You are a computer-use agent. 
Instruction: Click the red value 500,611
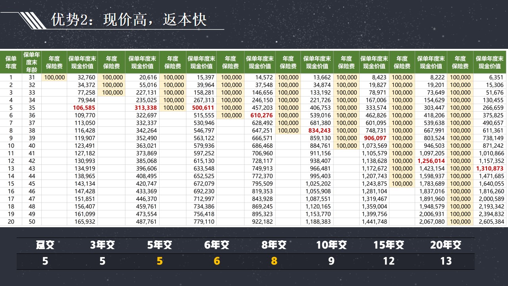(x=203, y=108)
